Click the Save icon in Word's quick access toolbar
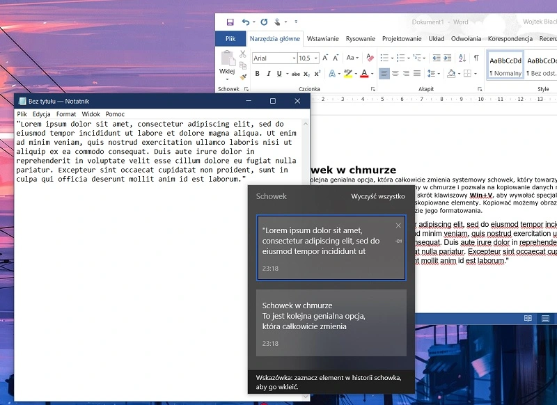 [x=230, y=22]
